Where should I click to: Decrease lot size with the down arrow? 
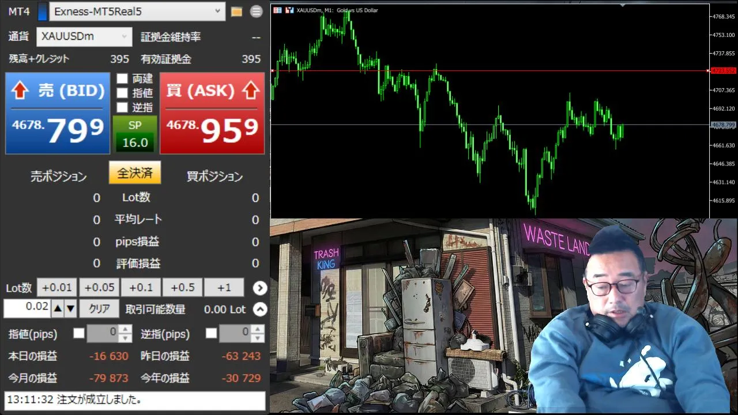(70, 309)
